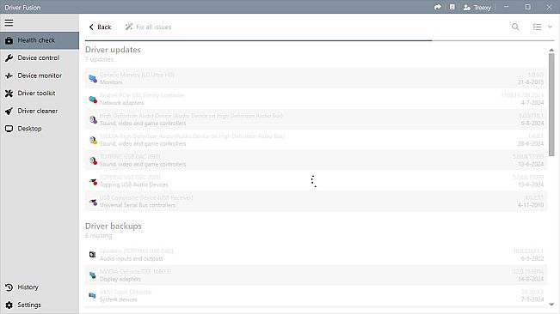Select the Audio inputs and outputs backup row

pyautogui.click(x=316, y=255)
